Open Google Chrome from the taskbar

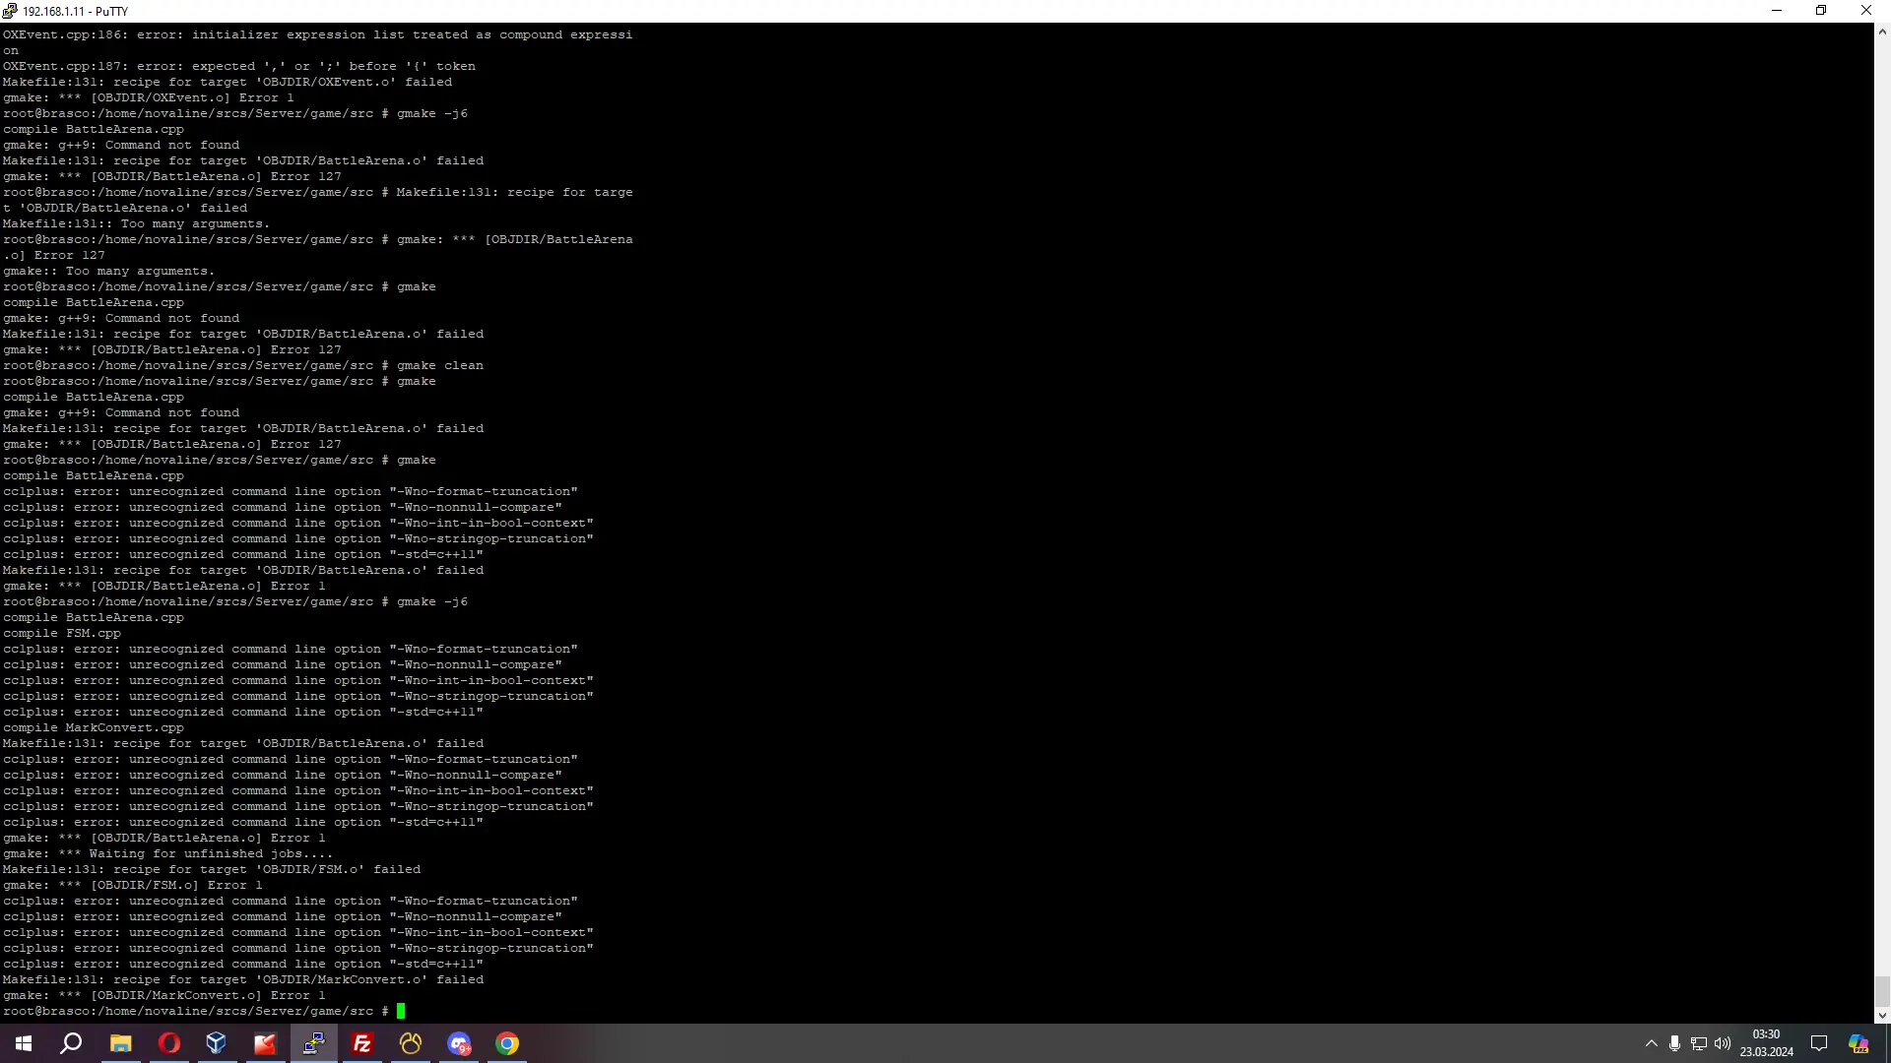tap(507, 1043)
